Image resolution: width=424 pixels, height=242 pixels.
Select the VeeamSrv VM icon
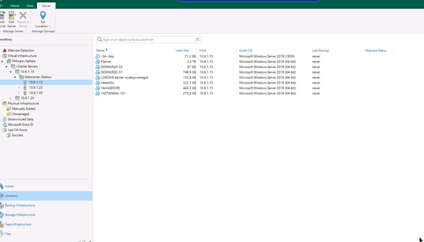[x=97, y=83]
